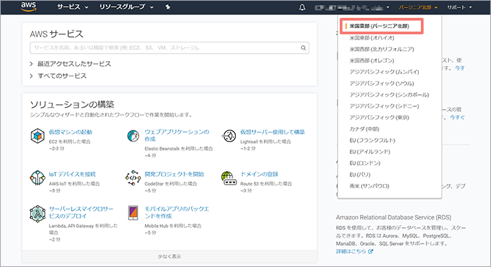Open 開発プロジェクトを開始 link
491x267 pixels.
click(x=174, y=174)
